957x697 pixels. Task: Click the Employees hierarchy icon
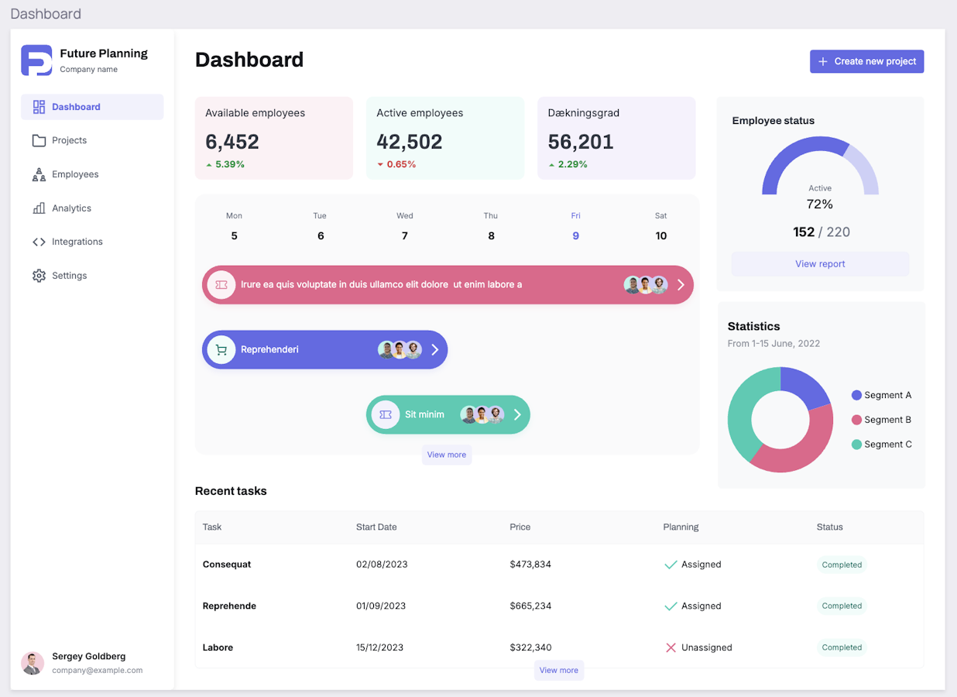coord(39,174)
